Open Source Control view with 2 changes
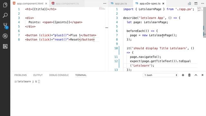The height and width of the screenshot is (116, 206). [x=5, y=26]
